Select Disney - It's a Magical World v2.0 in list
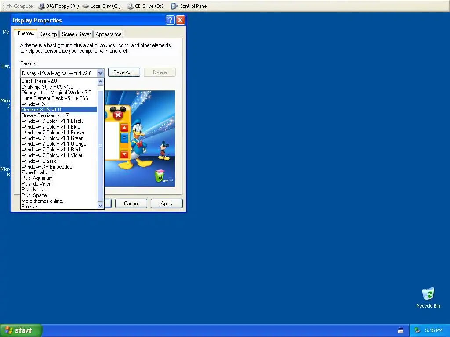This screenshot has height=337, width=450. pos(59,93)
